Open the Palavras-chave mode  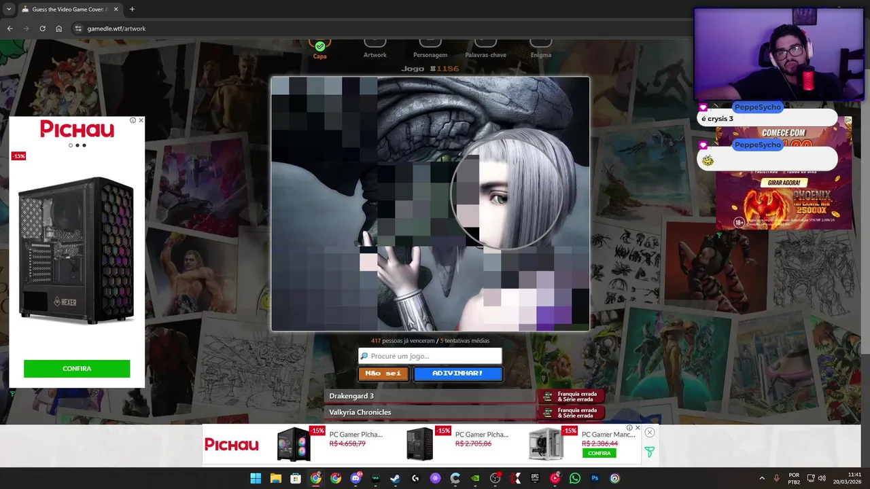pos(485,49)
